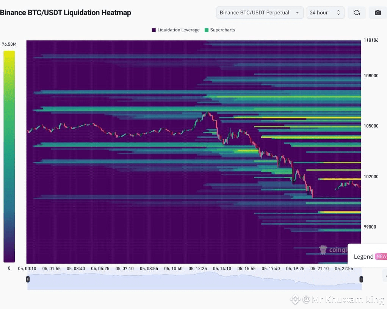Click the 105000 price axis label
This screenshot has height=309, width=387.
click(371, 126)
